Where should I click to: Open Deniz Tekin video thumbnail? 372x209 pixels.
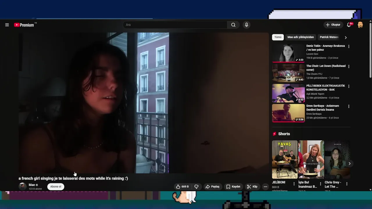[288, 53]
